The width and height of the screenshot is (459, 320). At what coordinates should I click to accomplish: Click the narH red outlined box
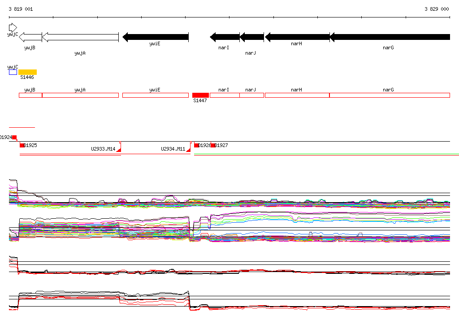pos(297,95)
